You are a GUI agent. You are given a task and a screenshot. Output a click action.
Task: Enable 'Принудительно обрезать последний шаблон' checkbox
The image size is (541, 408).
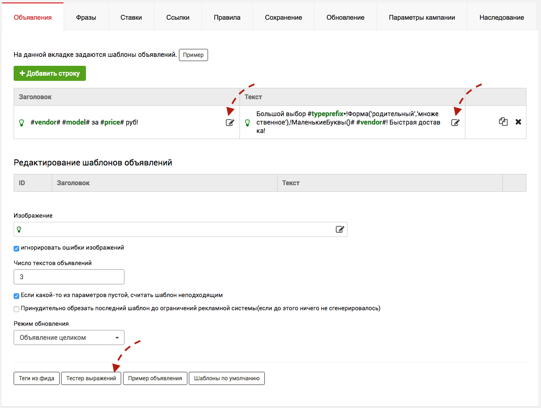point(16,309)
